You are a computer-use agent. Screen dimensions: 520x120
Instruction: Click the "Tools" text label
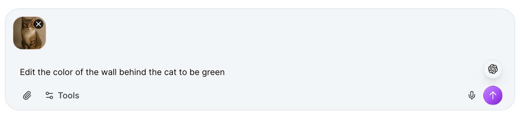pyautogui.click(x=69, y=95)
